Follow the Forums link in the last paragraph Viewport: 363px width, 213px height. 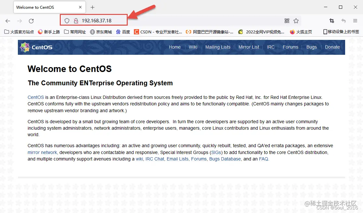pyautogui.click(x=199, y=159)
